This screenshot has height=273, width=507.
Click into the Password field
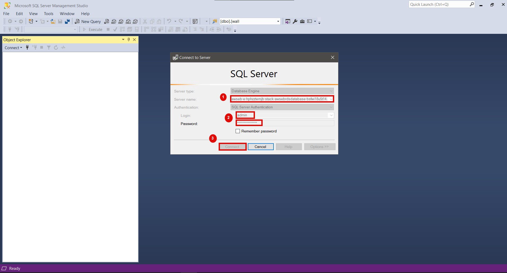pos(285,123)
